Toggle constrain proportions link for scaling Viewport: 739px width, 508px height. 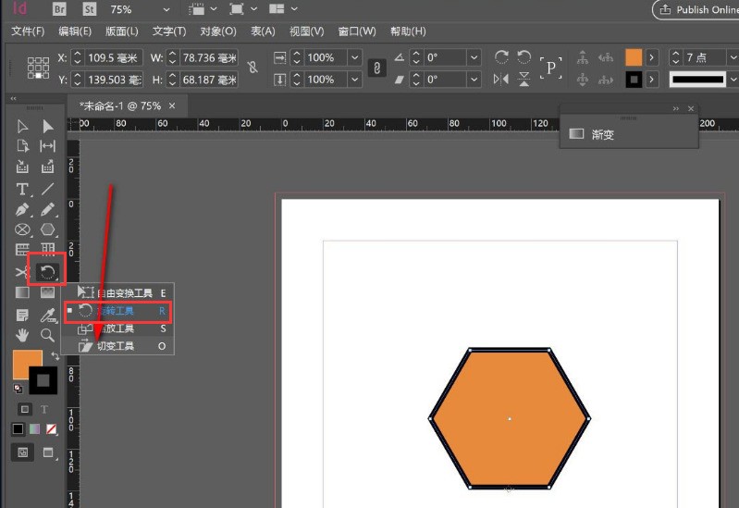pyautogui.click(x=376, y=68)
